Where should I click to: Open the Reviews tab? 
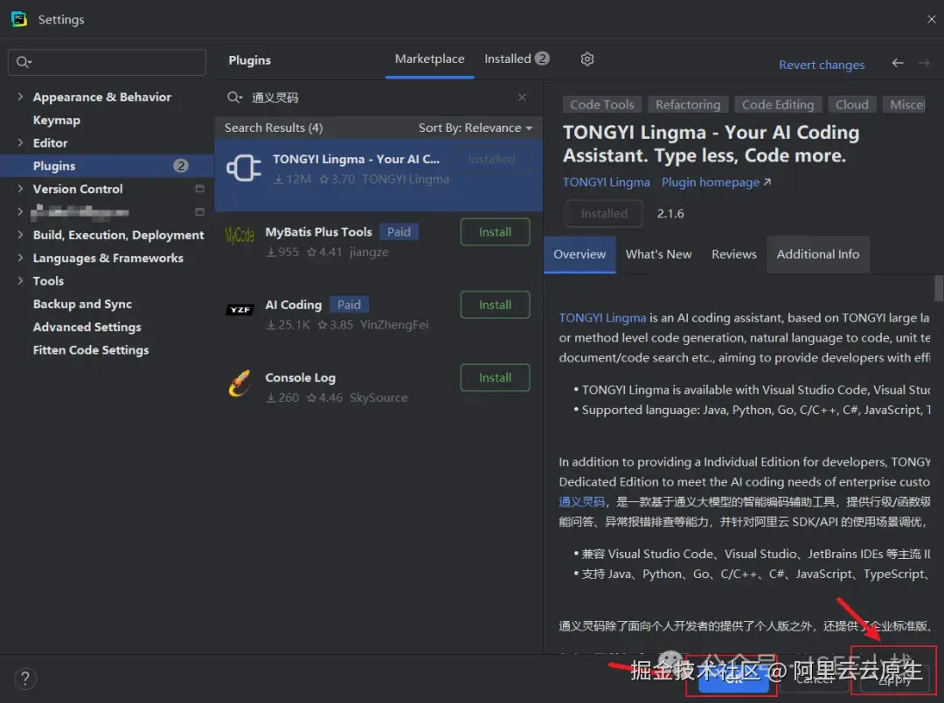tap(734, 254)
